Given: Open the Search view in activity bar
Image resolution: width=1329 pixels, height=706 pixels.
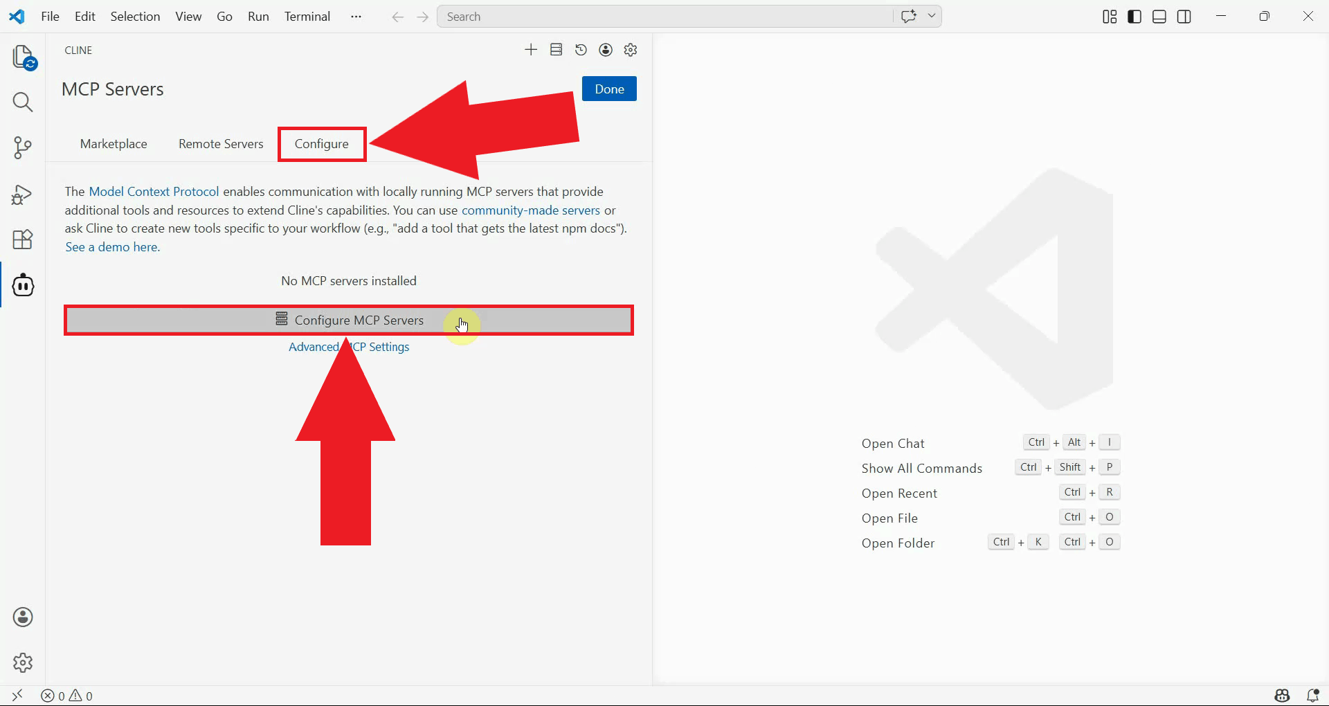Looking at the screenshot, I should (x=23, y=102).
